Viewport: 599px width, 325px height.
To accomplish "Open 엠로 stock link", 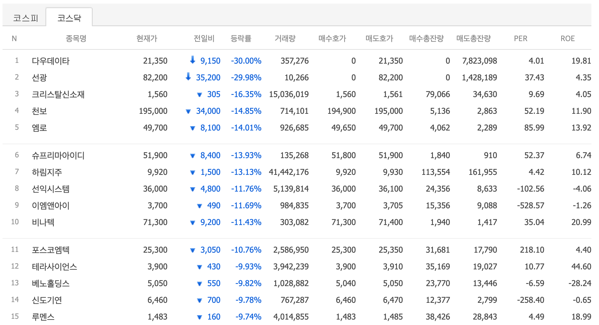I will tap(39, 128).
